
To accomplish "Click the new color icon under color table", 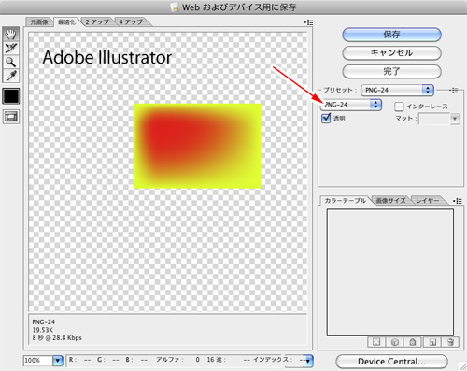I will [x=432, y=342].
